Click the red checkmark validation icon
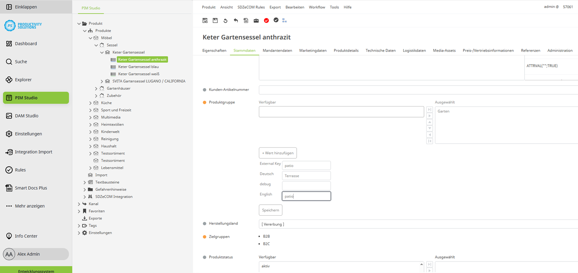The image size is (578, 273). point(266,20)
